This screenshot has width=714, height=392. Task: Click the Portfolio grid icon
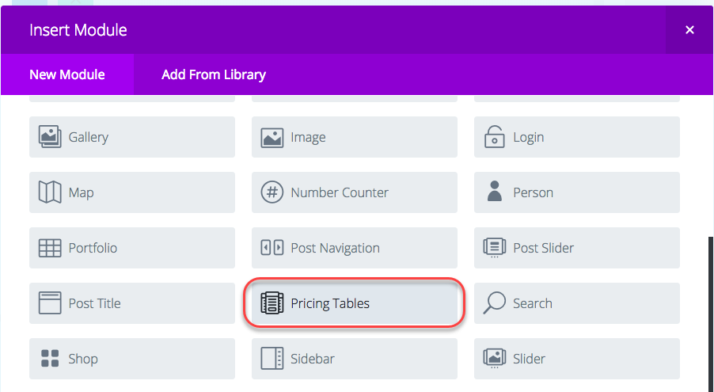click(50, 248)
